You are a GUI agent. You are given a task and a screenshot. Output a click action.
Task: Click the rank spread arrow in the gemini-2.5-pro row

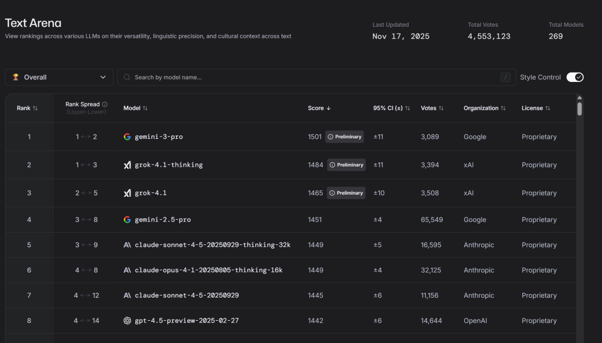tap(86, 220)
